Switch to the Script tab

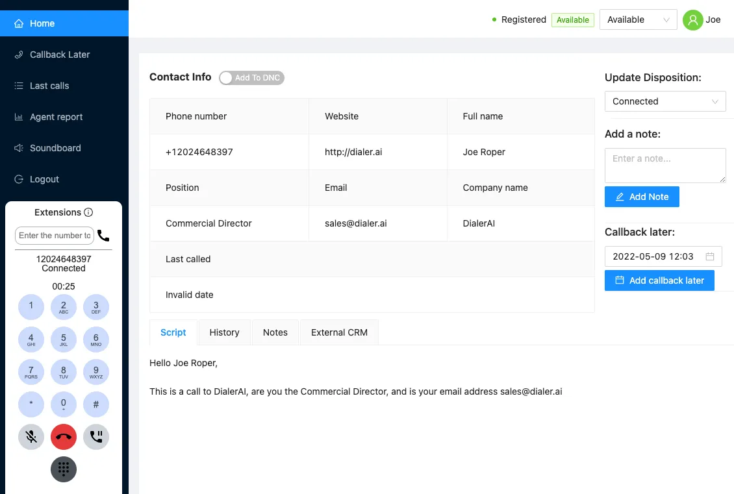click(x=173, y=332)
